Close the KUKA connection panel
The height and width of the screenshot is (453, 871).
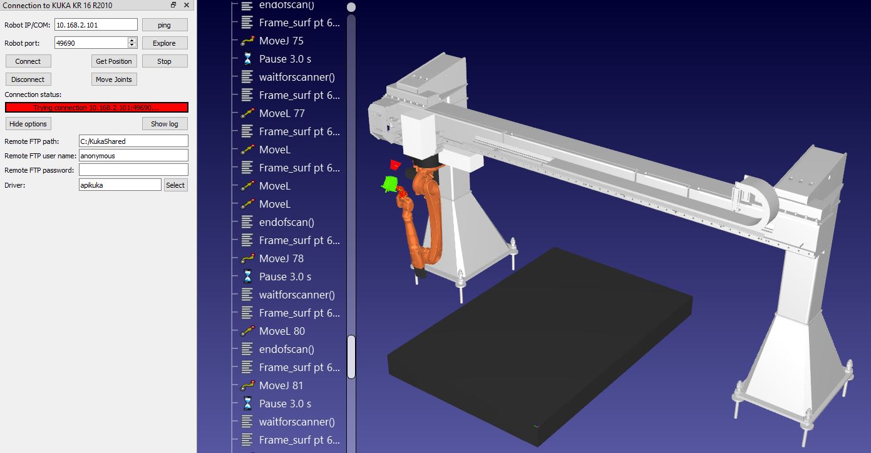click(187, 5)
